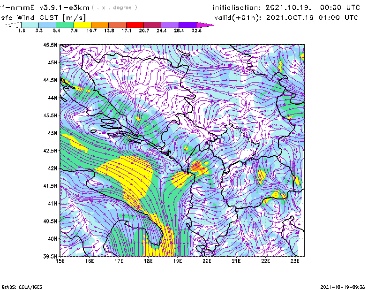Screen dimensions: 375x290
Task: Click the valid date 2021.OCT.19 text
Action: point(290,18)
